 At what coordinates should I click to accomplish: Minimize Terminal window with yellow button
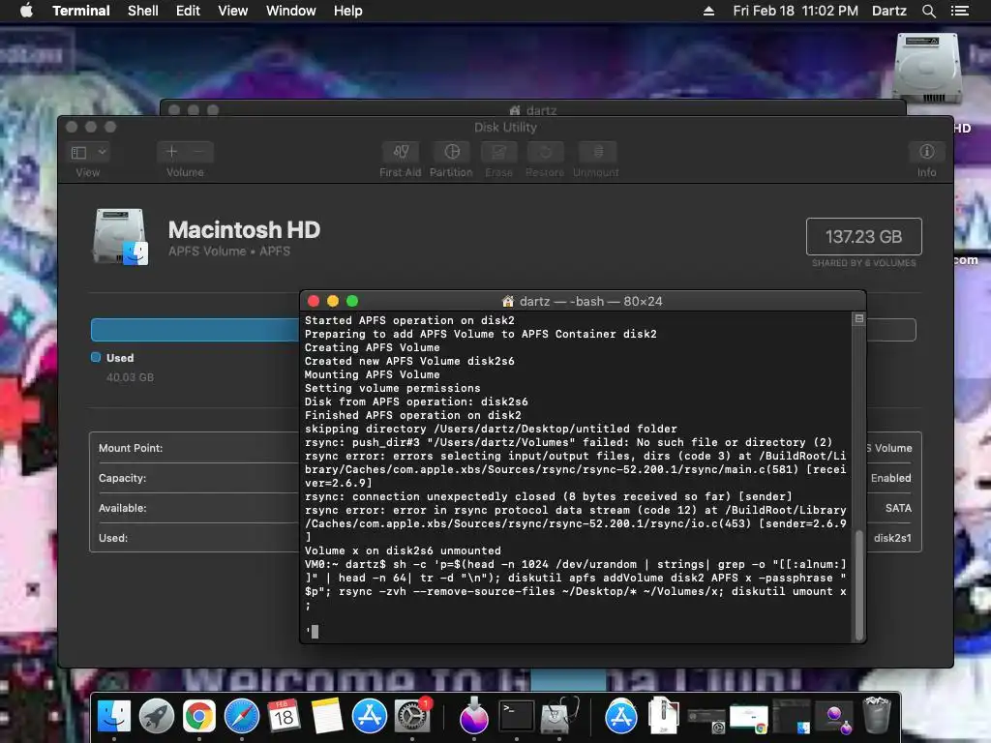click(333, 302)
